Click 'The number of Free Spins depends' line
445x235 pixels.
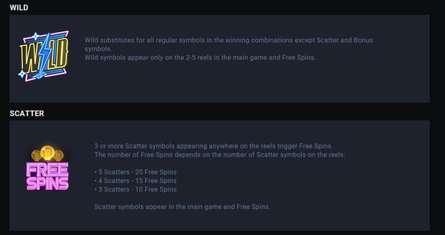(x=220, y=155)
